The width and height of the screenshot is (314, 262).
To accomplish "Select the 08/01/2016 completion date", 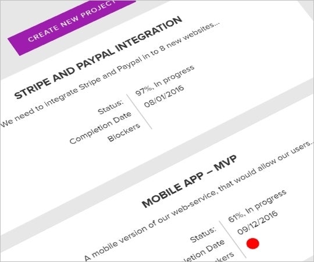I will click(164, 97).
